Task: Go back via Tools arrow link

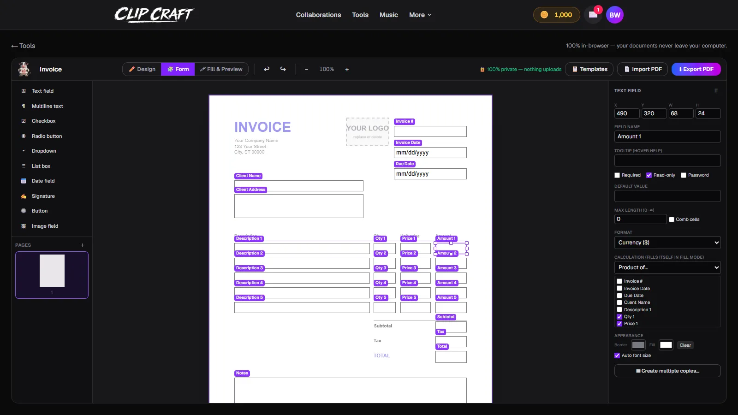Action: tap(23, 46)
